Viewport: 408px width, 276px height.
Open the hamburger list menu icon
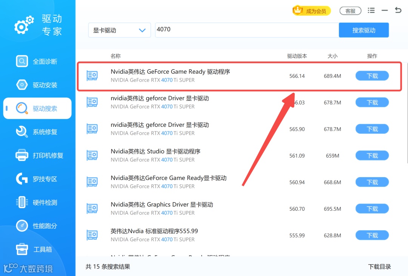coord(371,11)
